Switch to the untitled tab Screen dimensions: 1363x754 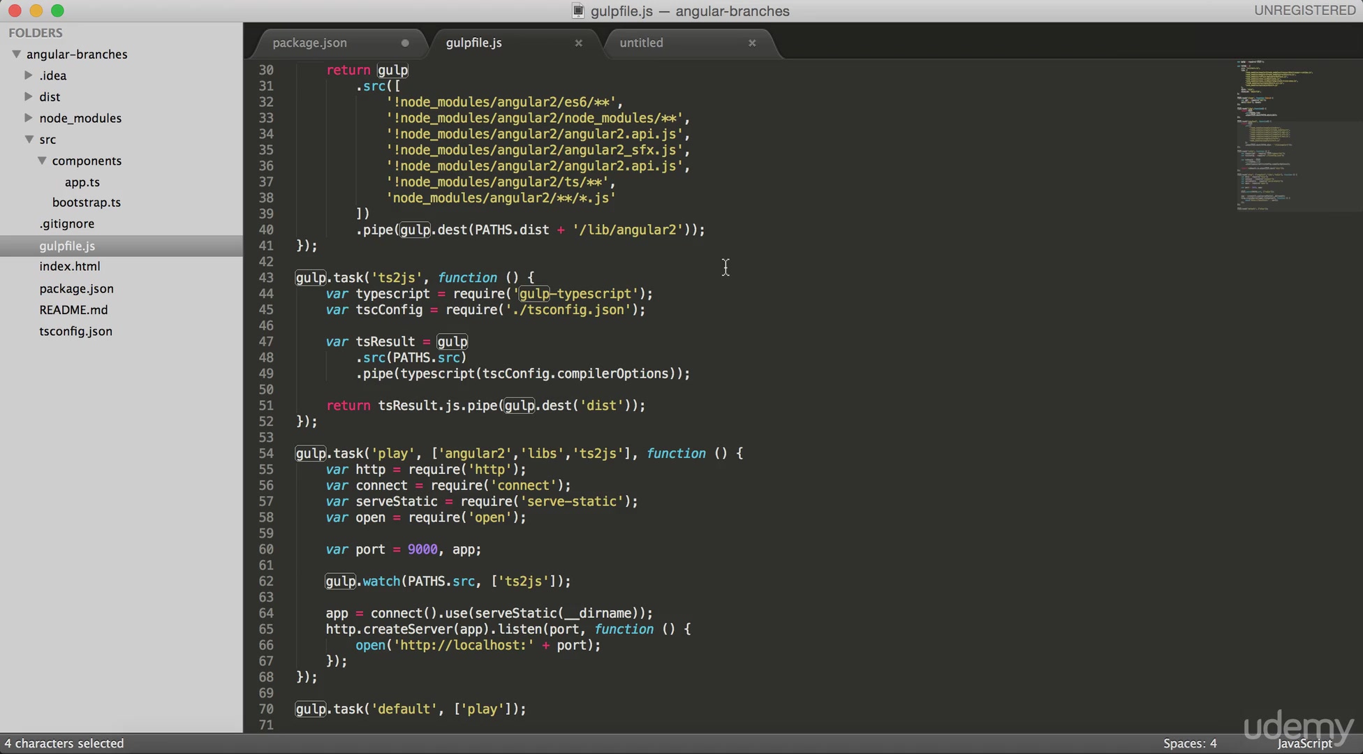click(641, 43)
